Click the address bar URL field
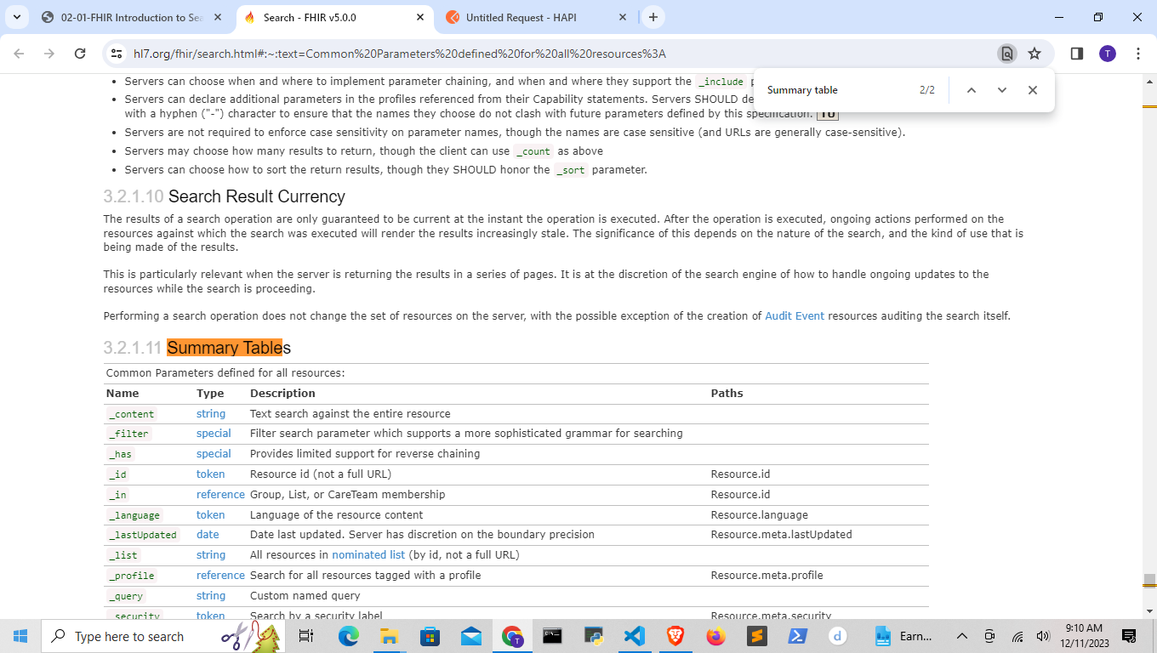The image size is (1157, 653). point(561,54)
